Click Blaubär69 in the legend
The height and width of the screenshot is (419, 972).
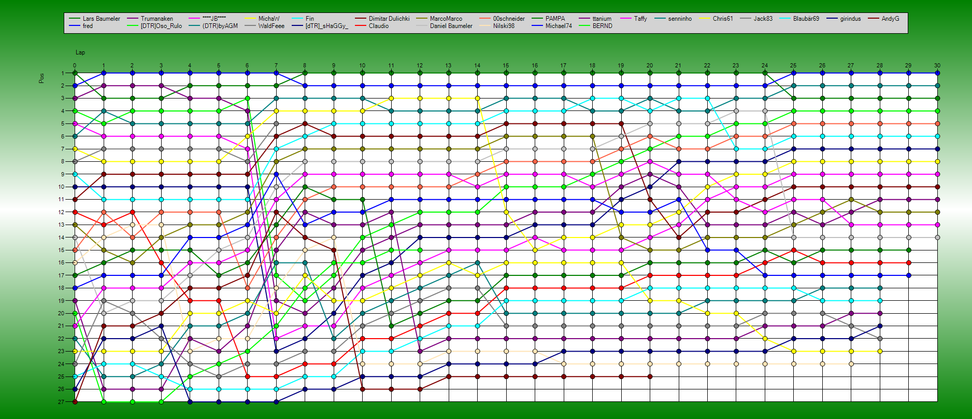(x=806, y=19)
